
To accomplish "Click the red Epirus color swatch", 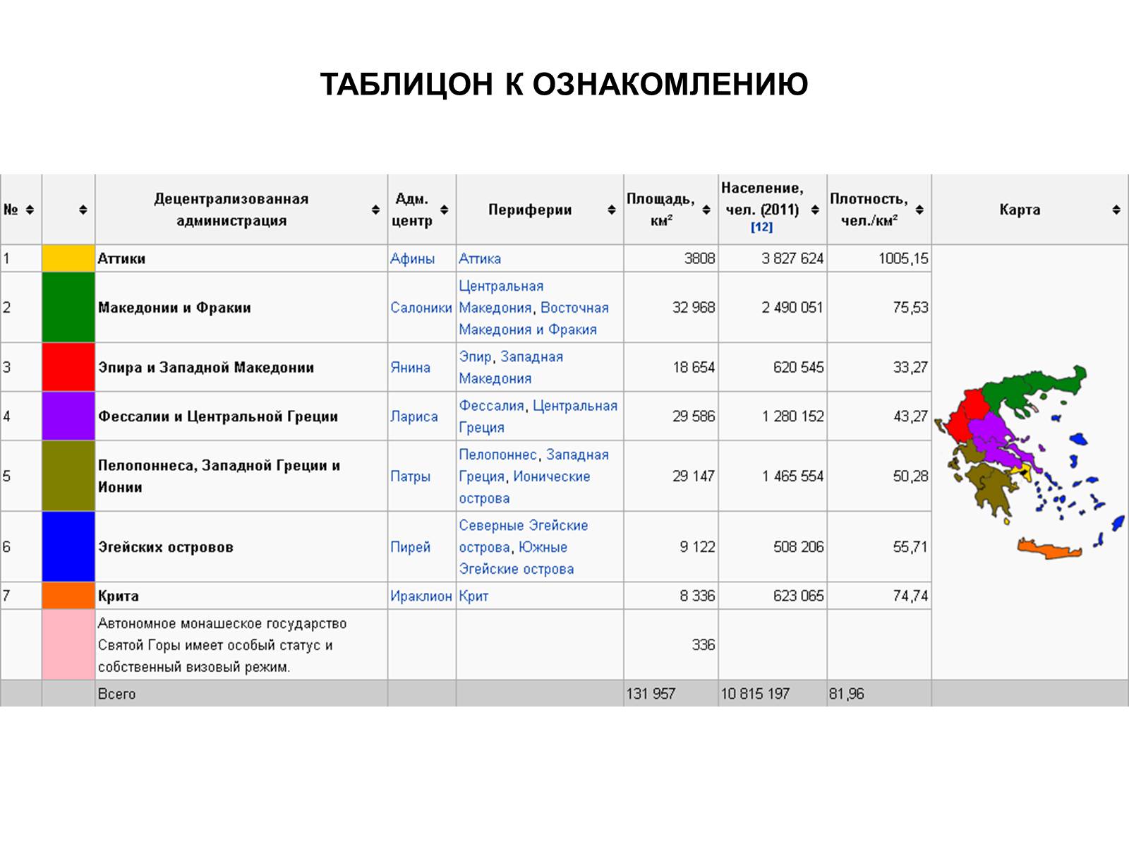I will [x=68, y=367].
